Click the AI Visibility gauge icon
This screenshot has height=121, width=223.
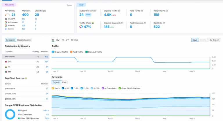7,15
